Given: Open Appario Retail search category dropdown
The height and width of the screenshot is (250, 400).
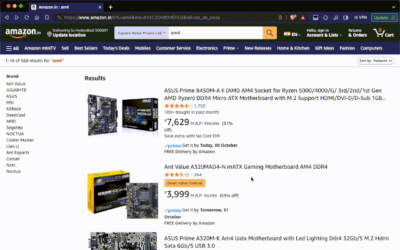Looking at the screenshot, I should coord(141,33).
